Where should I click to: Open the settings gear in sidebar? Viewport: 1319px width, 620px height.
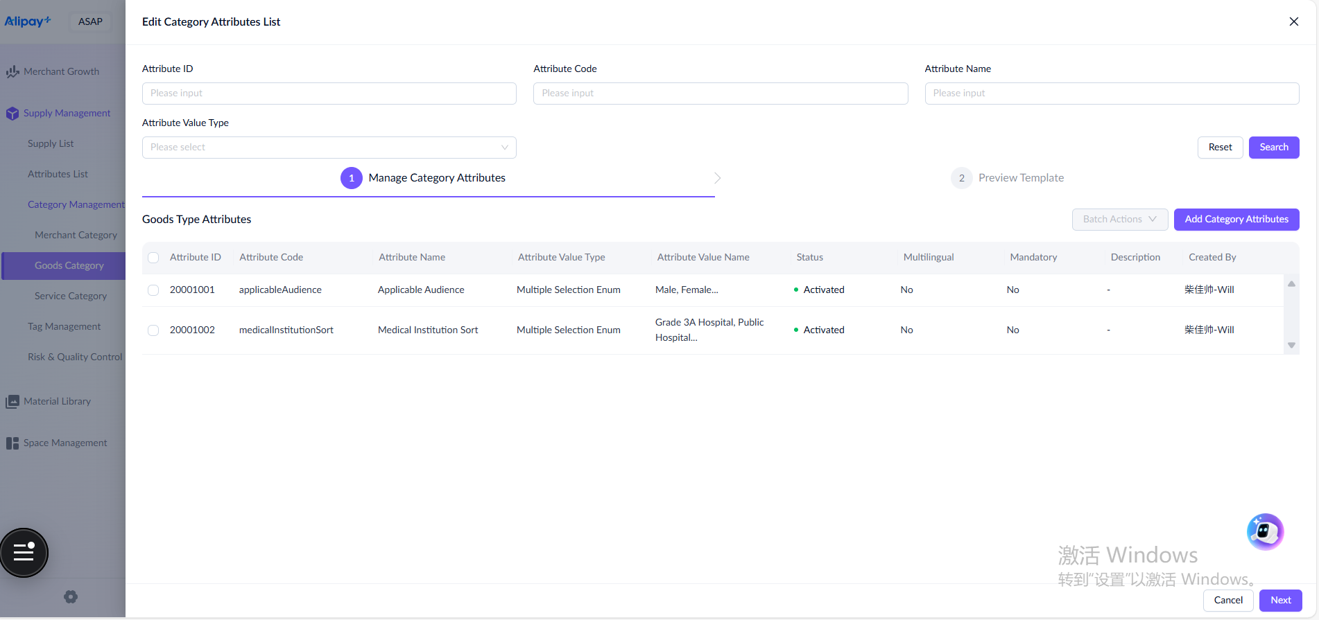(71, 597)
